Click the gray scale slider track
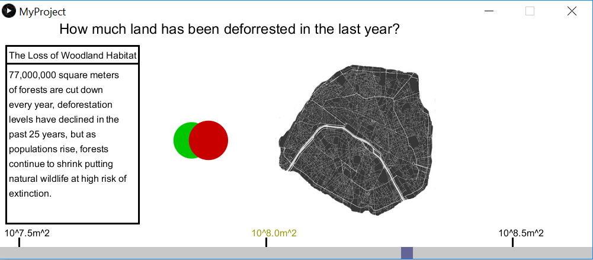The image size is (593, 260). [296, 253]
